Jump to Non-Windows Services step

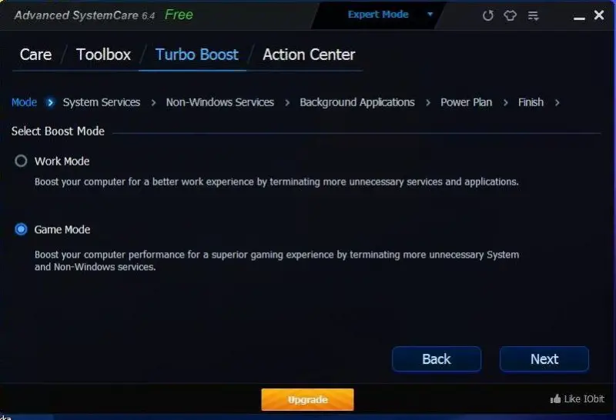point(220,102)
